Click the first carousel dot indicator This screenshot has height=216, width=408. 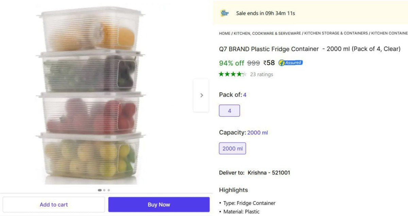pyautogui.click(x=100, y=190)
